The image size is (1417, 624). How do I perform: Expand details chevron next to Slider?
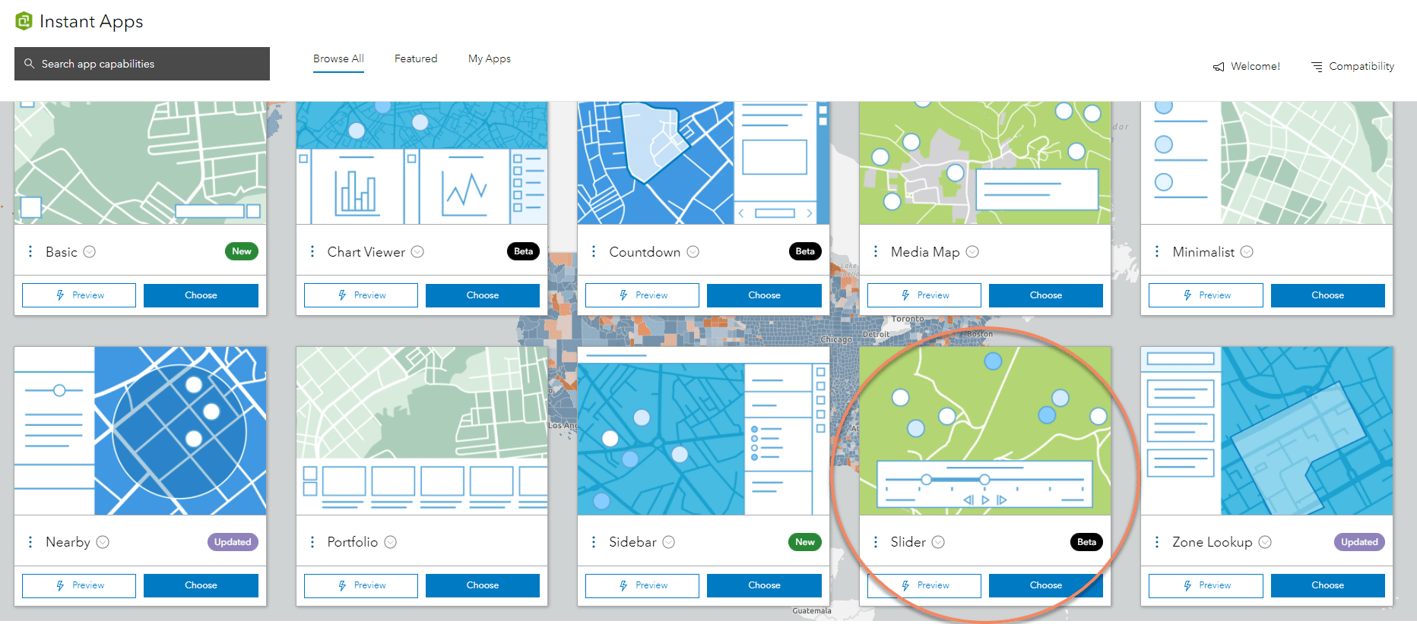click(938, 542)
